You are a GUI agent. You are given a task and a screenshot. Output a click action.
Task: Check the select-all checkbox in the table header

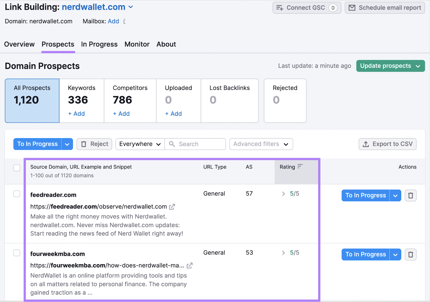17,168
